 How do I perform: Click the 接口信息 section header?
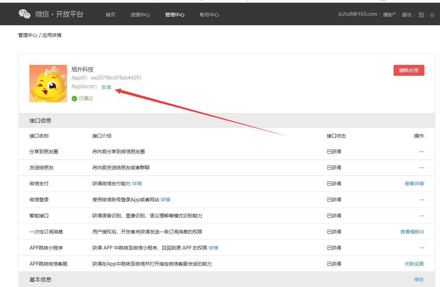(227, 120)
